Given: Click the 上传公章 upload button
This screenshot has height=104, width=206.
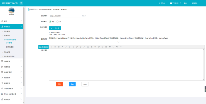Looking at the screenshot, I should [55, 28].
